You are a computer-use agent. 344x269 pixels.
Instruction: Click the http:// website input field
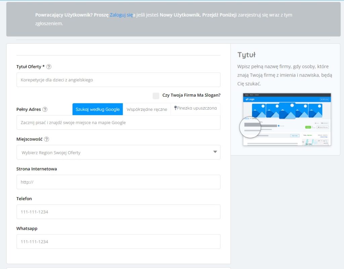[118, 182]
